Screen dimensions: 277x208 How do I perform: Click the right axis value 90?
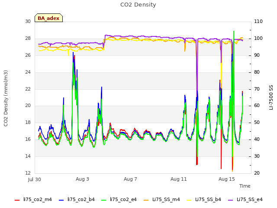pyautogui.click(x=257, y=55)
